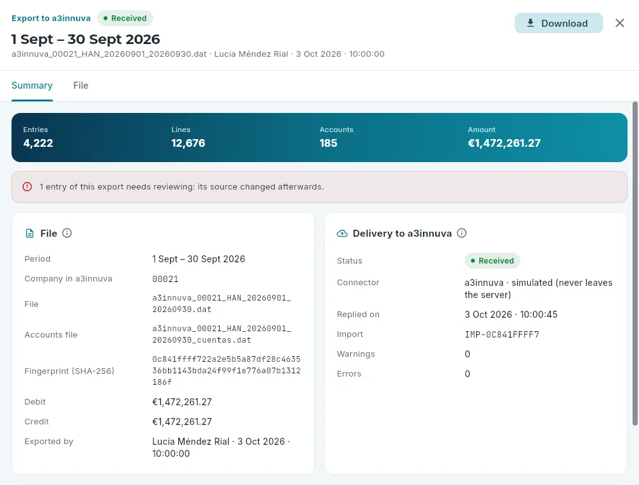Click the Received status badge in header

coord(125,19)
